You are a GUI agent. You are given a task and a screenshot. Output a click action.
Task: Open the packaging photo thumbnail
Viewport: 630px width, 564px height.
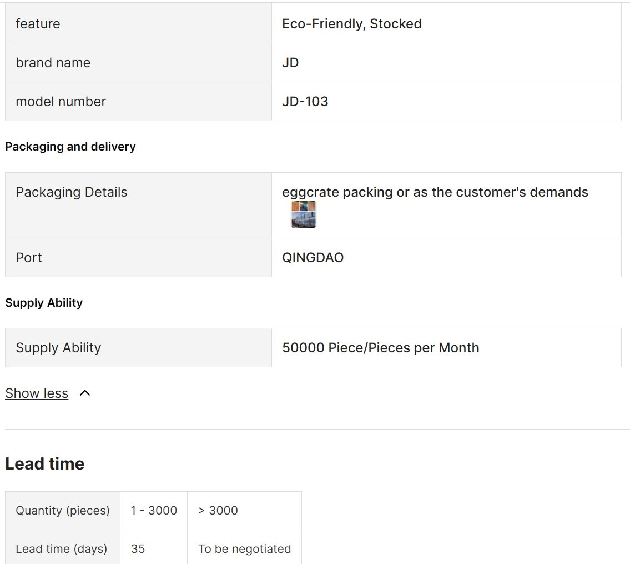[304, 214]
